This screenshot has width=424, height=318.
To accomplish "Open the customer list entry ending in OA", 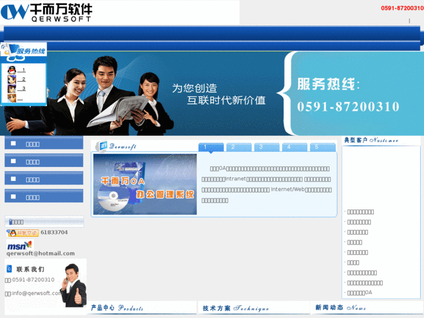I will click(360, 292).
